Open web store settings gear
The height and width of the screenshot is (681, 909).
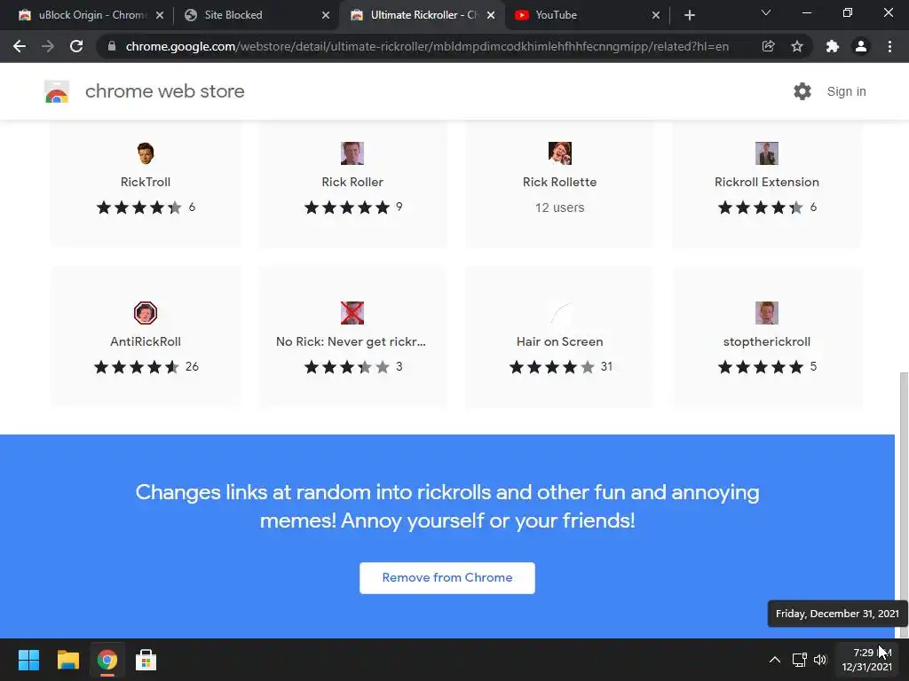coord(802,91)
